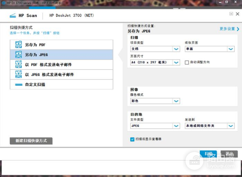The height and width of the screenshot is (177, 242).
Task: Open the 更多设置 link
Action: tap(227, 29)
